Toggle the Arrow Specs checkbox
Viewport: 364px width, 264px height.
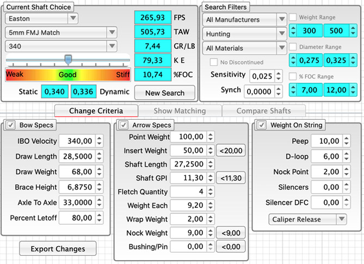pyautogui.click(x=124, y=125)
